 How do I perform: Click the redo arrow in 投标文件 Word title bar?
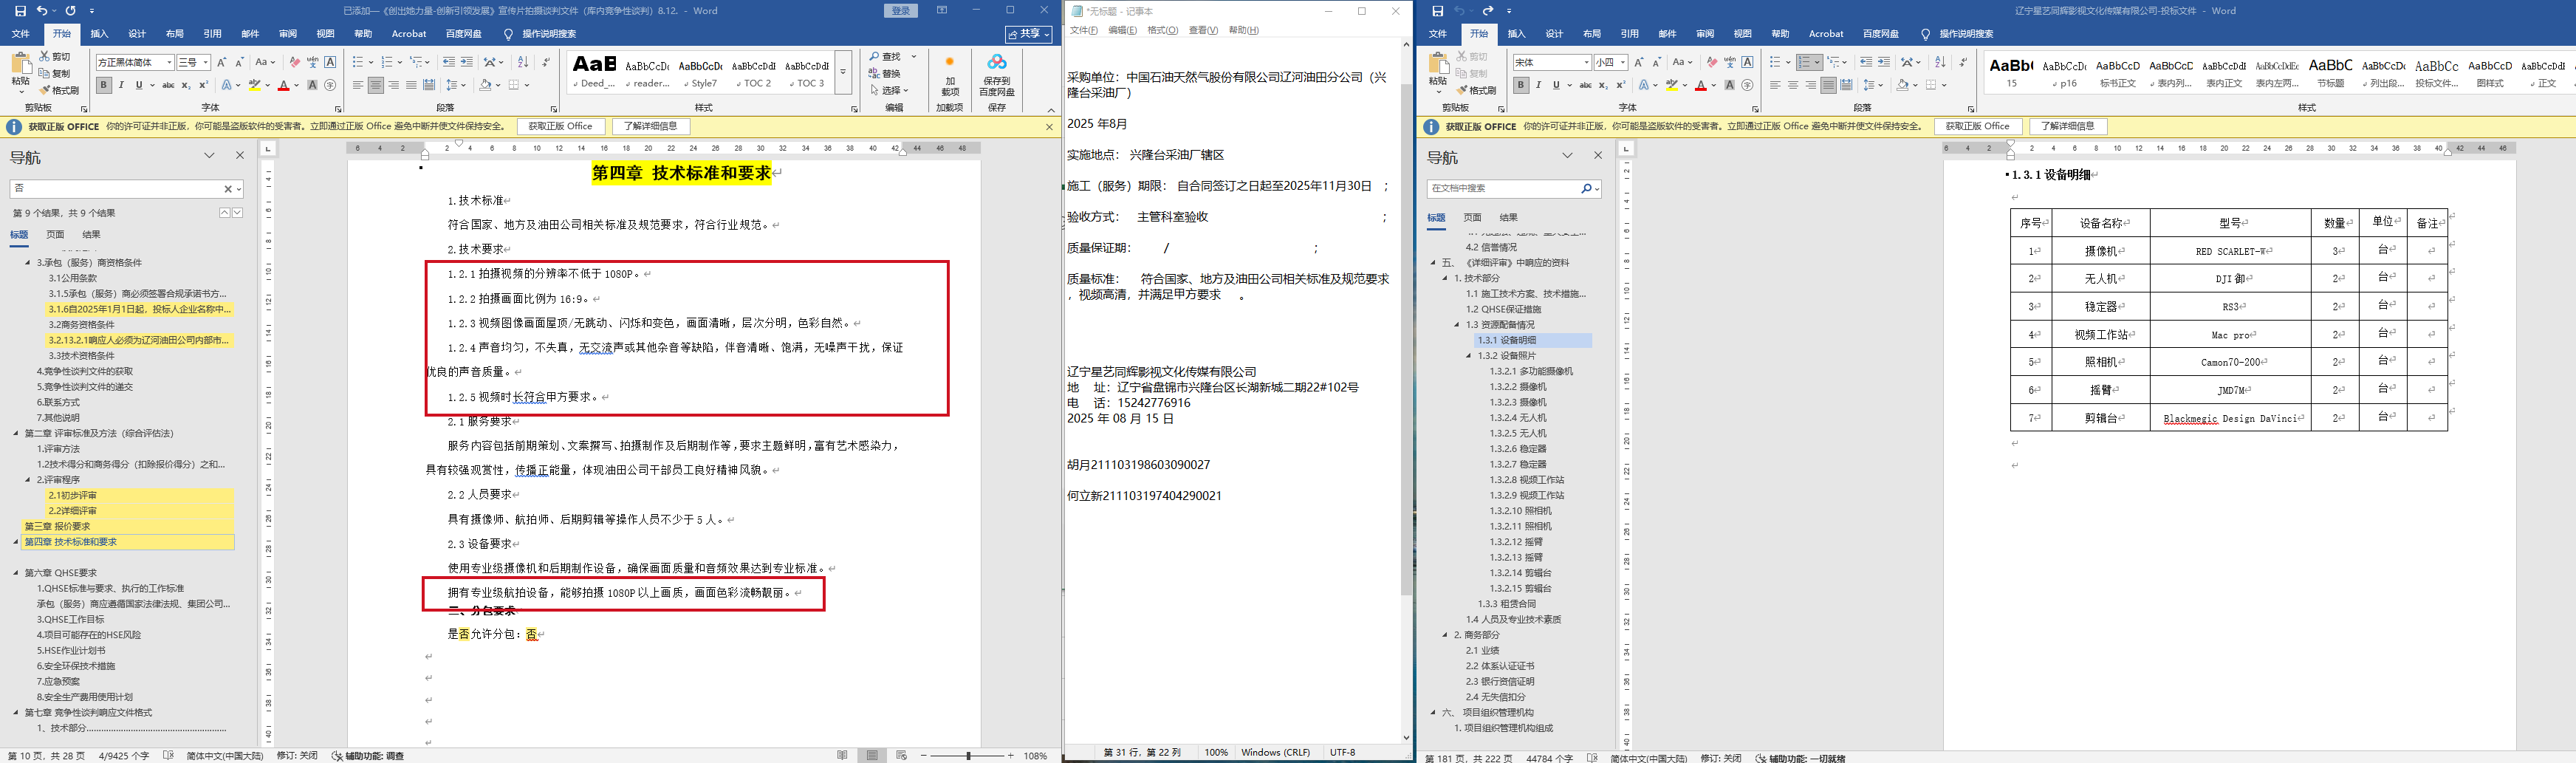pos(1488,10)
